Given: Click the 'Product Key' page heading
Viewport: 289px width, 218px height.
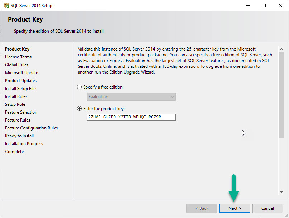Looking at the screenshot, I should coord(25,19).
